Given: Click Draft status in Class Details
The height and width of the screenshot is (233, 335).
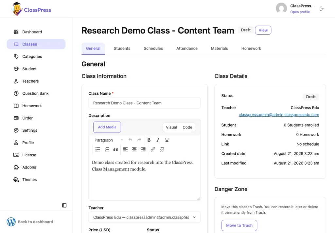Looking at the screenshot, I should click(x=311, y=97).
